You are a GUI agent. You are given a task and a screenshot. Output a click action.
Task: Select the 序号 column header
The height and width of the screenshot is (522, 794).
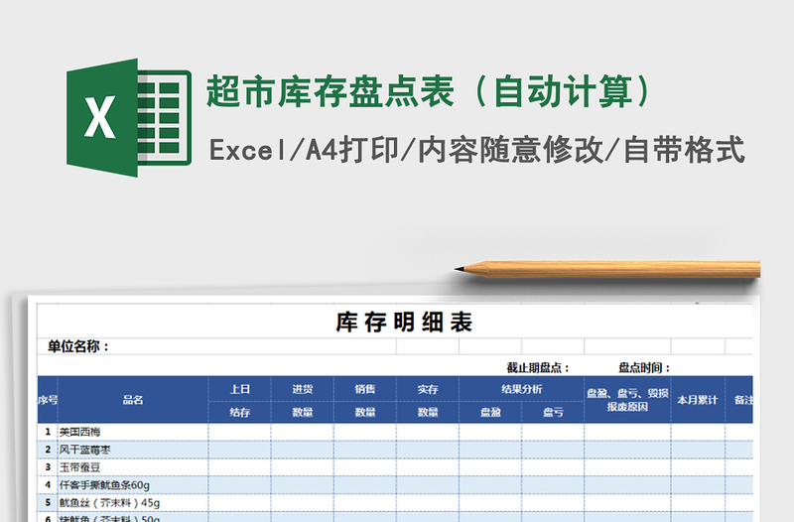click(48, 400)
